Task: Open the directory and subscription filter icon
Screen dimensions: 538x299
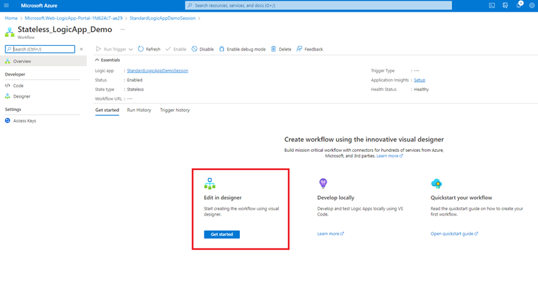Action: click(505, 6)
